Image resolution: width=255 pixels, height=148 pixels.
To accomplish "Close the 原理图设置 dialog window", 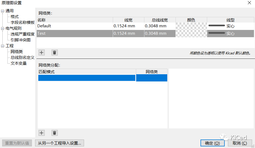I will click(249, 3).
